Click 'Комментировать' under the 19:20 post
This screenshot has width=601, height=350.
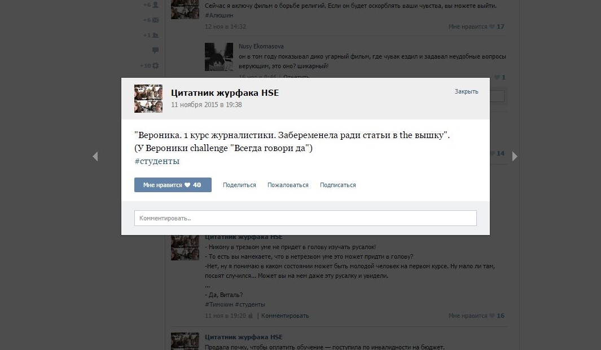285,316
